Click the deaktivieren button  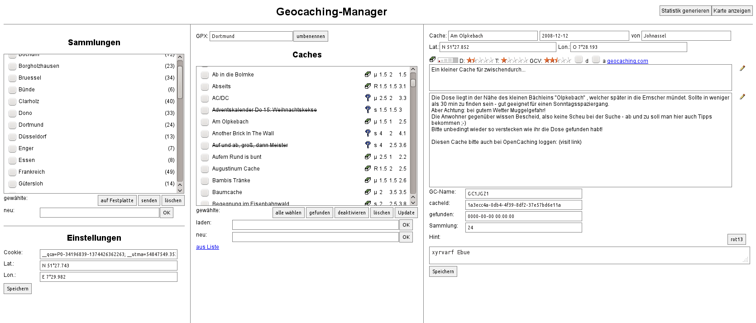[352, 213]
